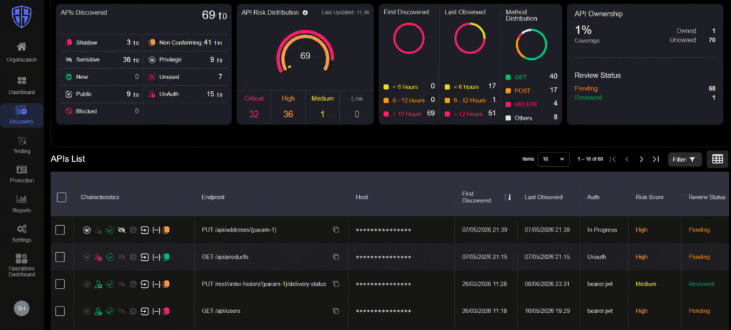
Task: Click red unauth user icon in products row
Action: click(x=98, y=257)
